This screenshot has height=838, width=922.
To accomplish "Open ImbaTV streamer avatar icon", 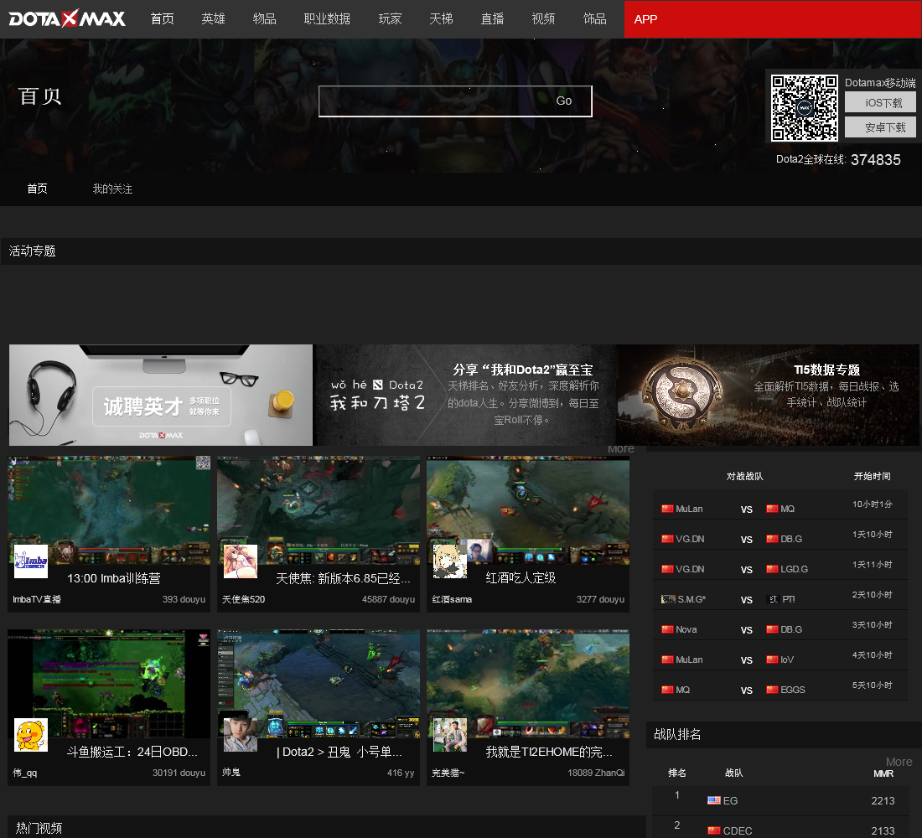I will 30,561.
